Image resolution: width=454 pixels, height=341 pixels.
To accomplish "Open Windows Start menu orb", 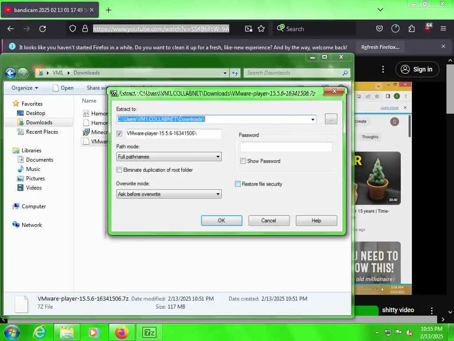I will coord(12,332).
